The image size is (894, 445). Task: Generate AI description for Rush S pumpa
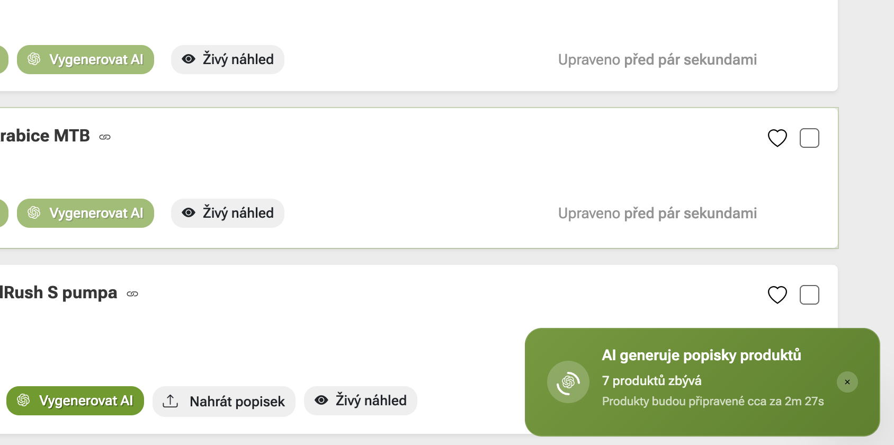point(75,400)
